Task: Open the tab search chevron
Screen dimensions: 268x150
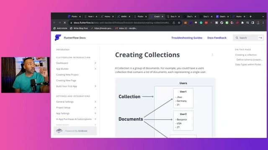Action: point(263,17)
